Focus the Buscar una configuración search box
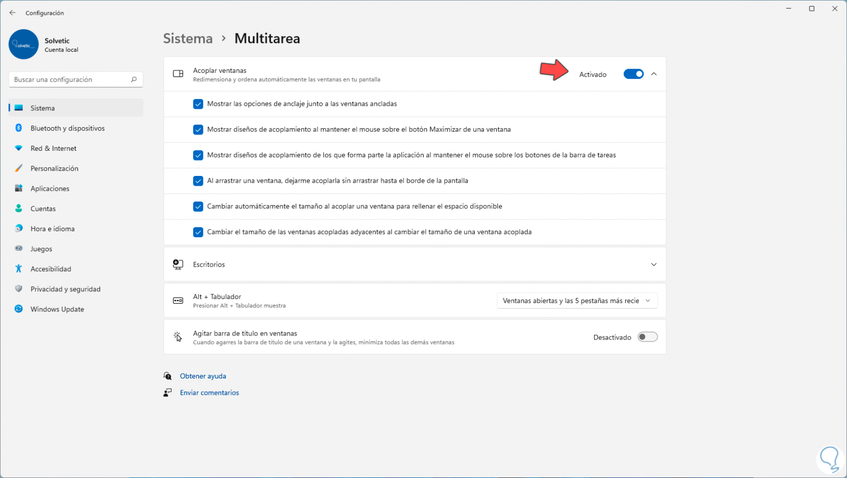This screenshot has width=847, height=478. [71, 79]
